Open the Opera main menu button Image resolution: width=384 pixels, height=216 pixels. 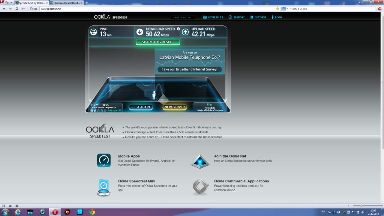(7, 2)
